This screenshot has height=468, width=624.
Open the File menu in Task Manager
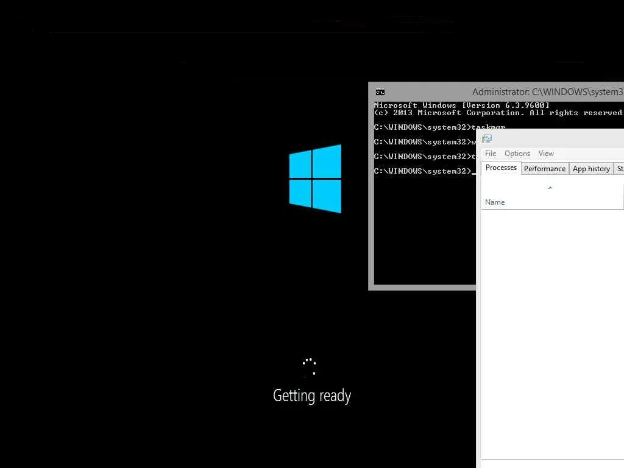point(491,154)
